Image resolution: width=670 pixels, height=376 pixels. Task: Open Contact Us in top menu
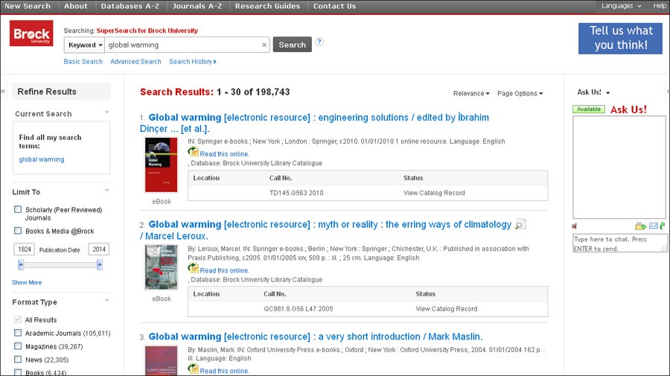pyautogui.click(x=334, y=7)
